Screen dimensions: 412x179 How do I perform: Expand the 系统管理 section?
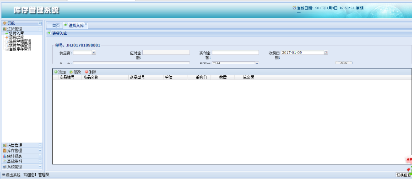coord(40,166)
